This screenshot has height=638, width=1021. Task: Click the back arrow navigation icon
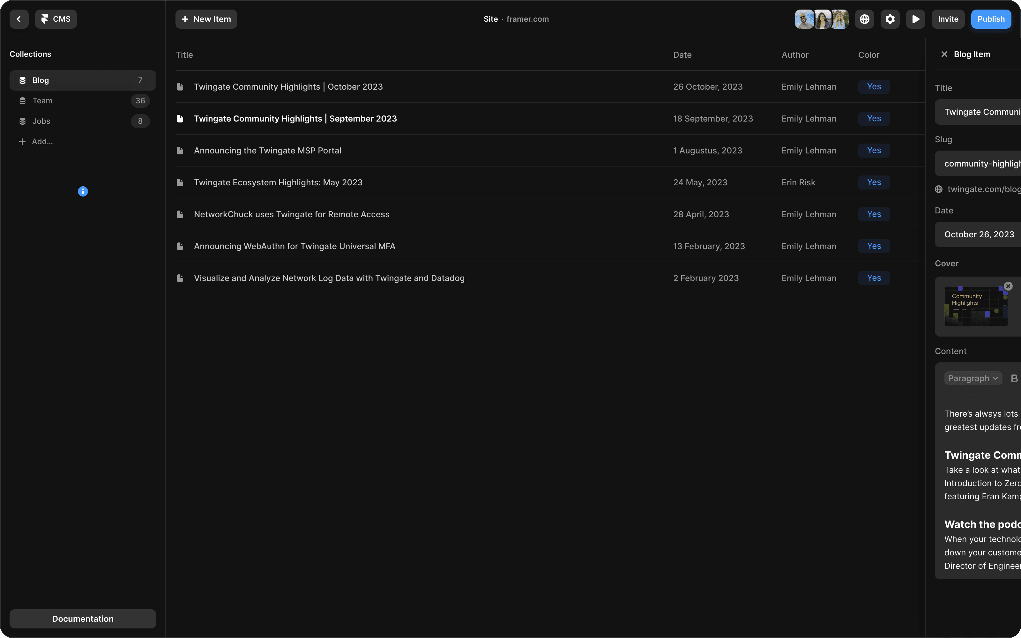pos(19,19)
